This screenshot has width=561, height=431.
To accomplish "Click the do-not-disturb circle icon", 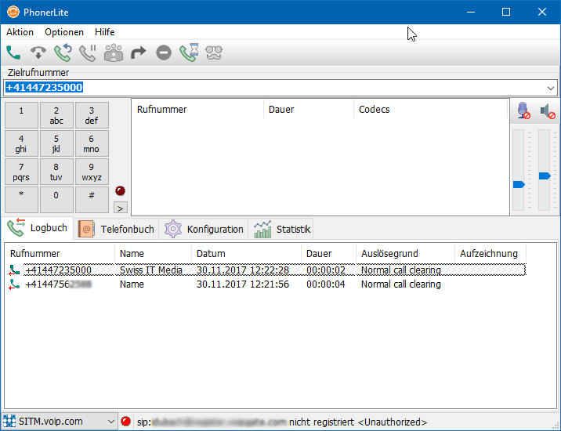I will [164, 53].
